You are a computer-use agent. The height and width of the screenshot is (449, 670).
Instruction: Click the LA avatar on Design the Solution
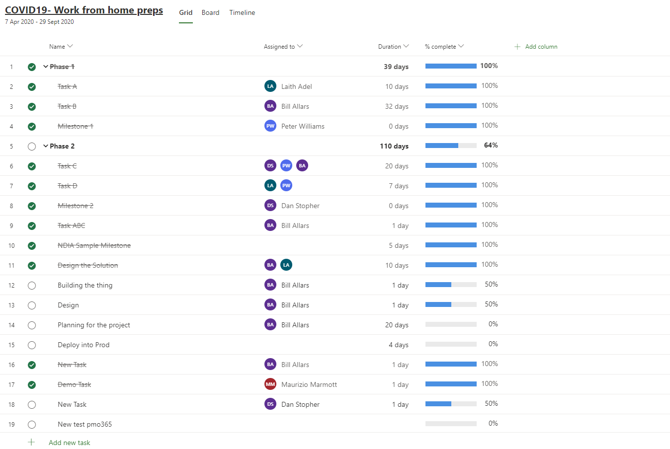coord(286,265)
